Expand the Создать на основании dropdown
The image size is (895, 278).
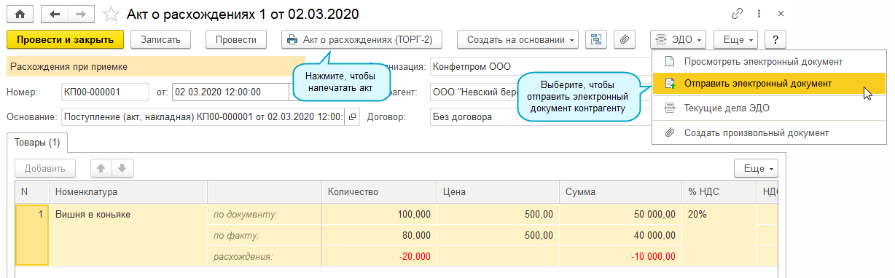tap(517, 39)
